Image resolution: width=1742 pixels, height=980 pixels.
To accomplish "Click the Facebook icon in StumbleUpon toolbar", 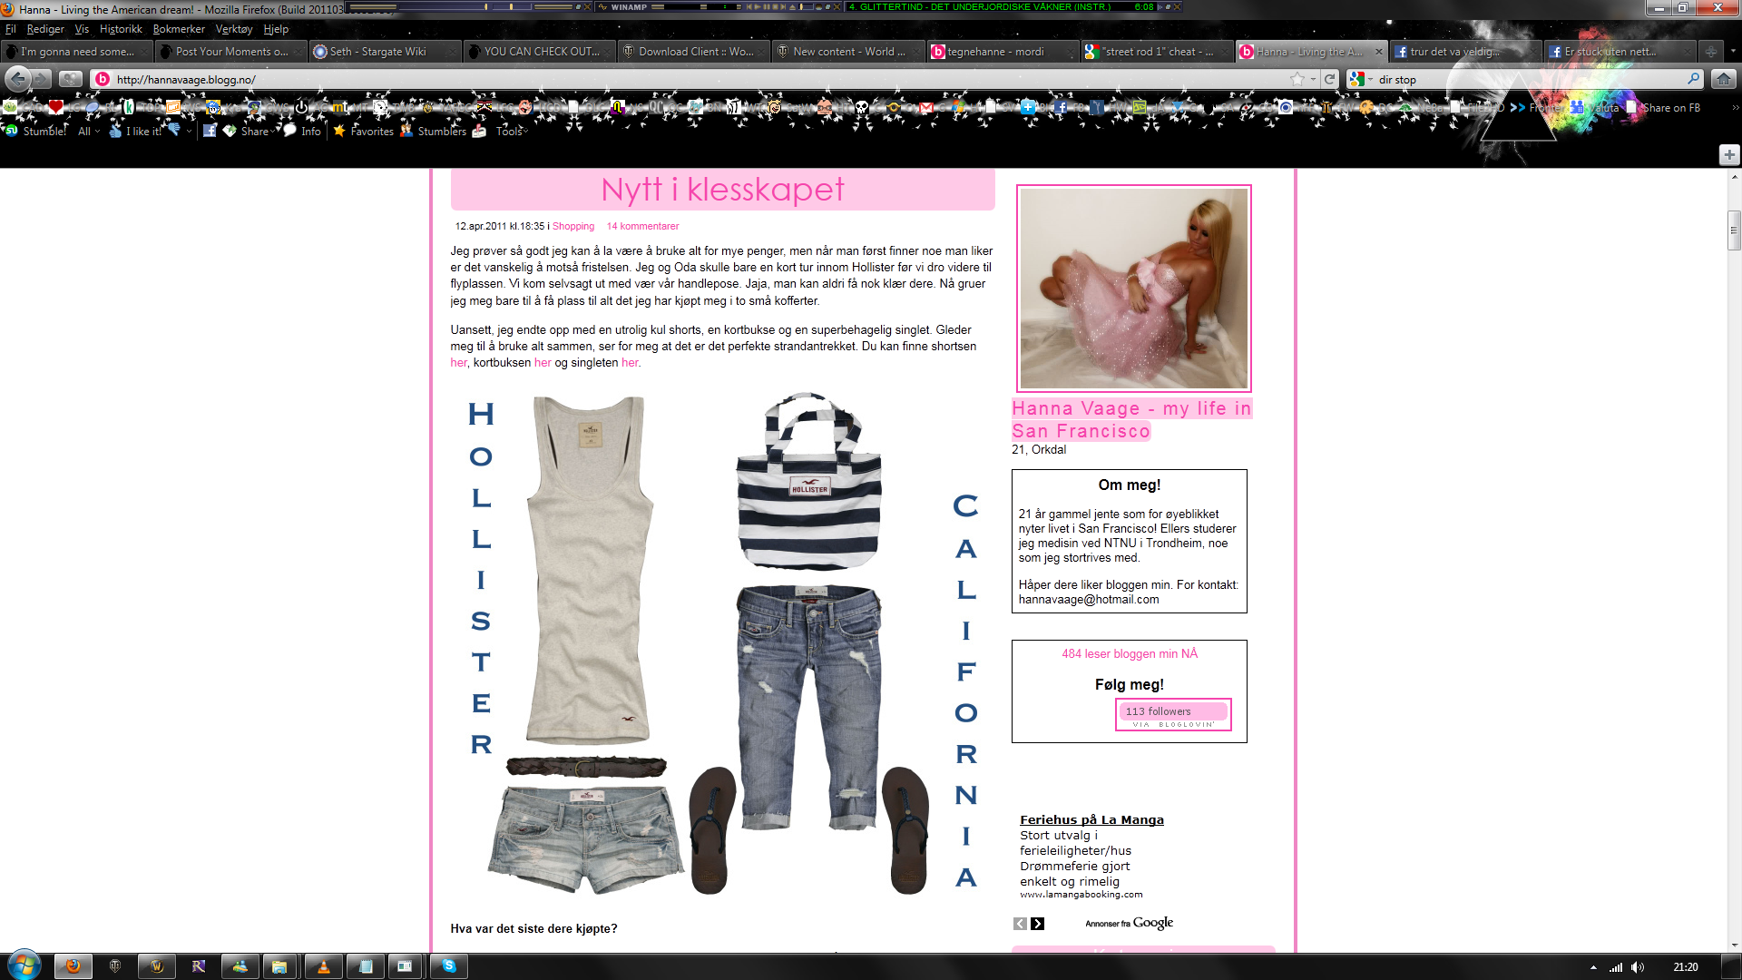I will (x=210, y=131).
